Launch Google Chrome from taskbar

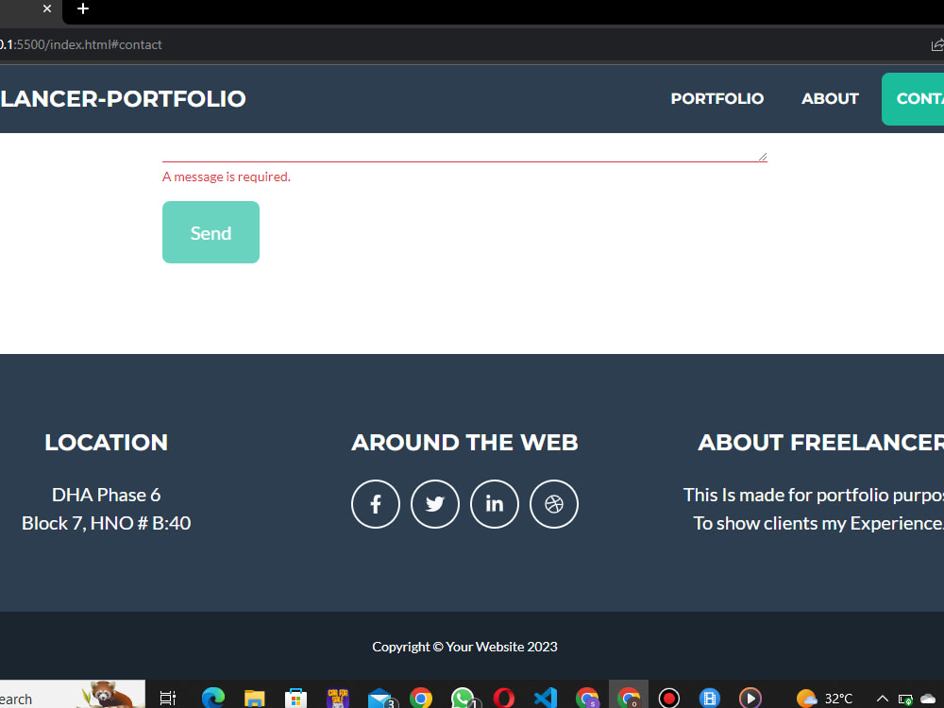(421, 698)
